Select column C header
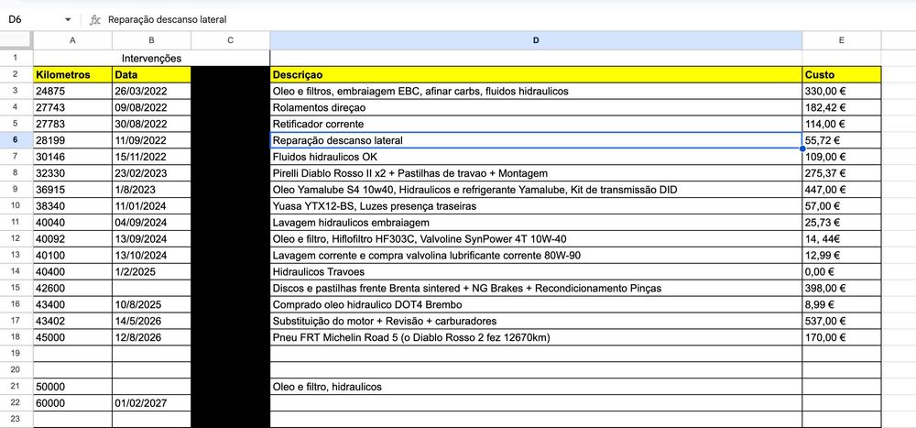This screenshot has width=916, height=428. tap(230, 40)
